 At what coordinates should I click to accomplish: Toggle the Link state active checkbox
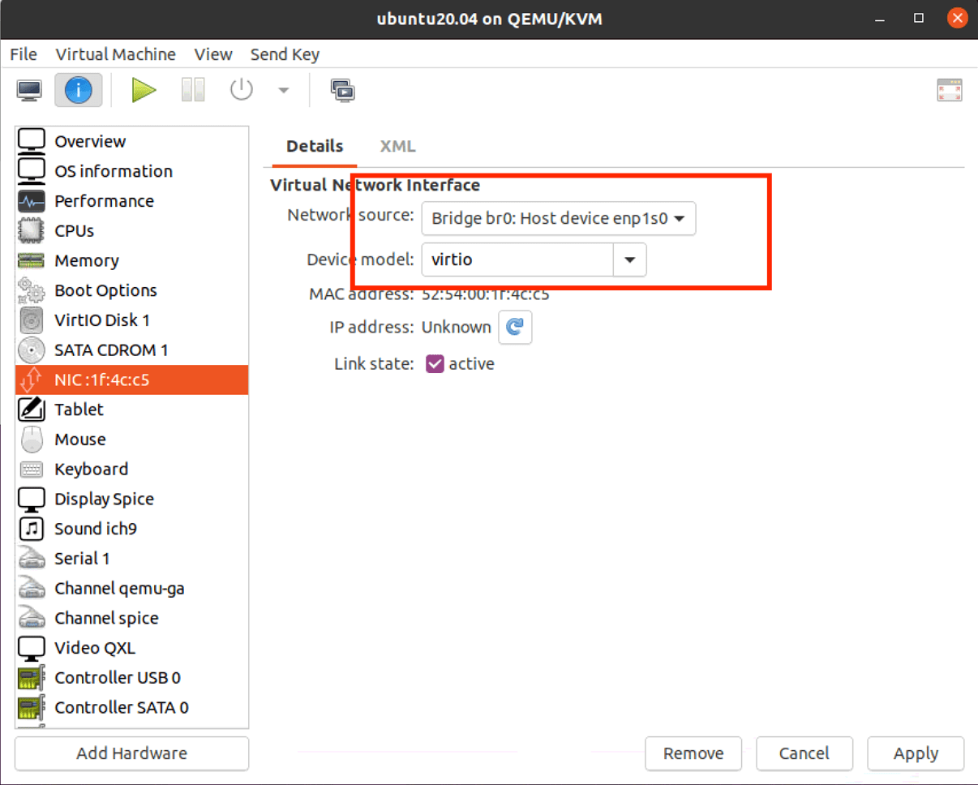(x=435, y=363)
